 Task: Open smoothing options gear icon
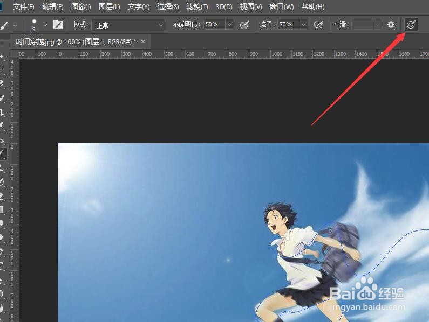tap(391, 25)
